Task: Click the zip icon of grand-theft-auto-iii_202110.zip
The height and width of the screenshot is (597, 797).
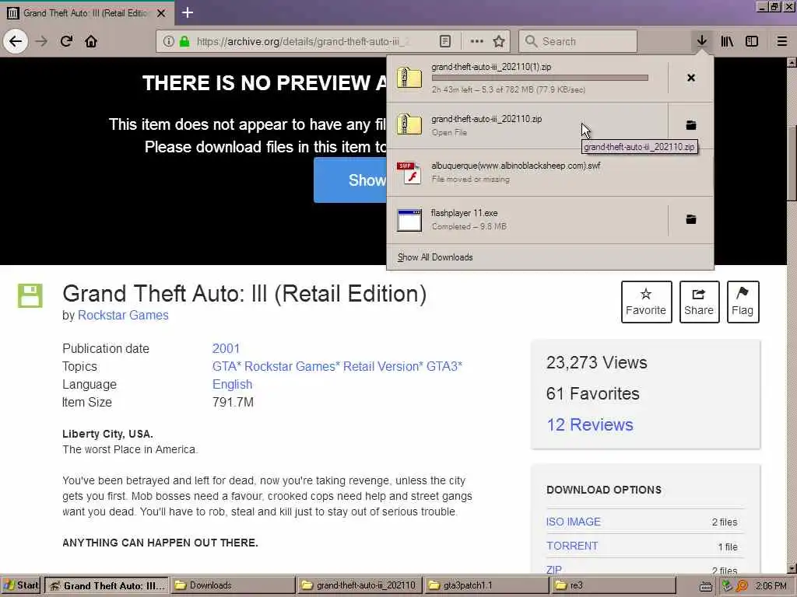Action: [409, 125]
